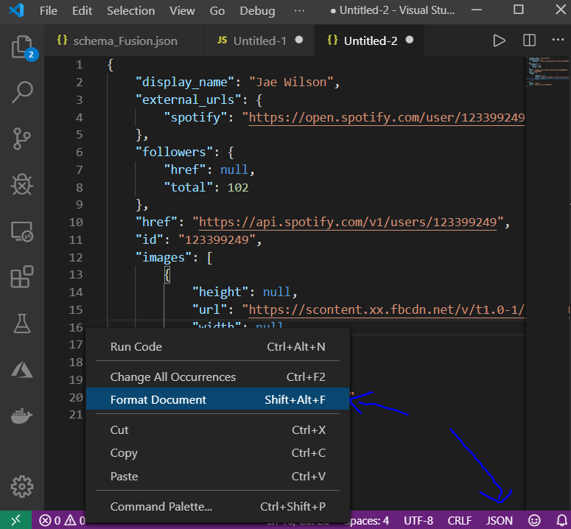Change Spaces: 4 indentation setting
The image size is (571, 529).
367,521
